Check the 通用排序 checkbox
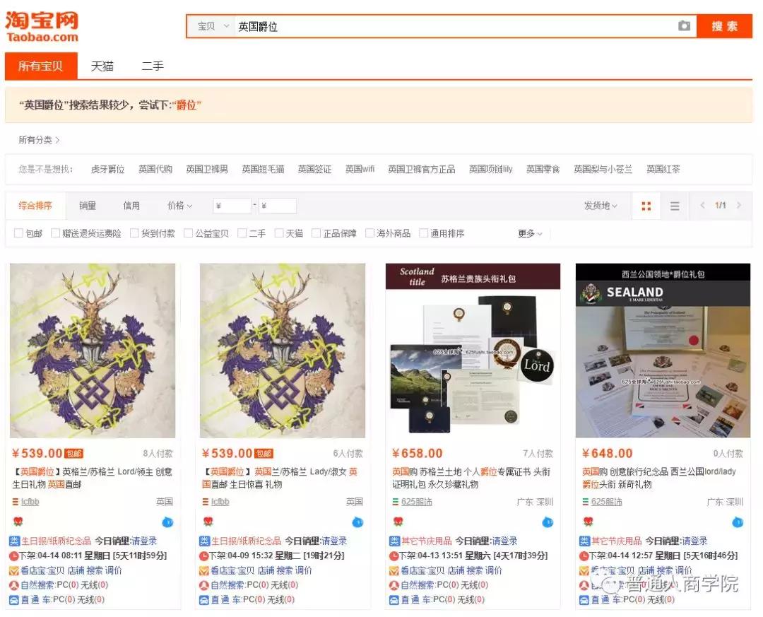 coord(423,233)
